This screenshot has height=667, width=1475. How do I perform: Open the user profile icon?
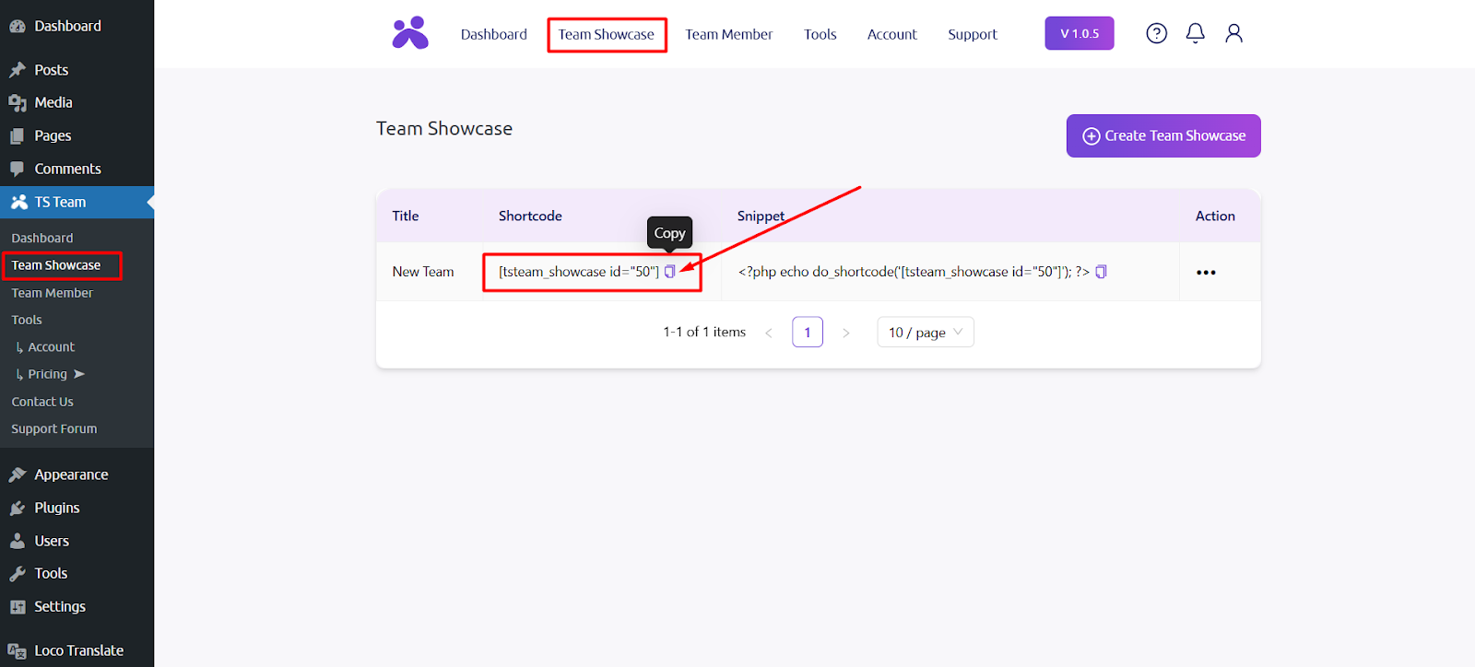pyautogui.click(x=1233, y=34)
